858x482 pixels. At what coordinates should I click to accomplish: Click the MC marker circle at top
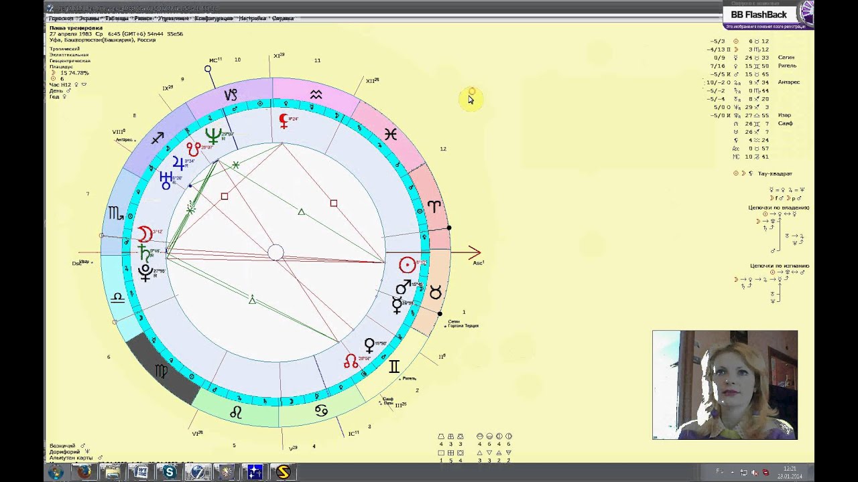click(x=208, y=69)
